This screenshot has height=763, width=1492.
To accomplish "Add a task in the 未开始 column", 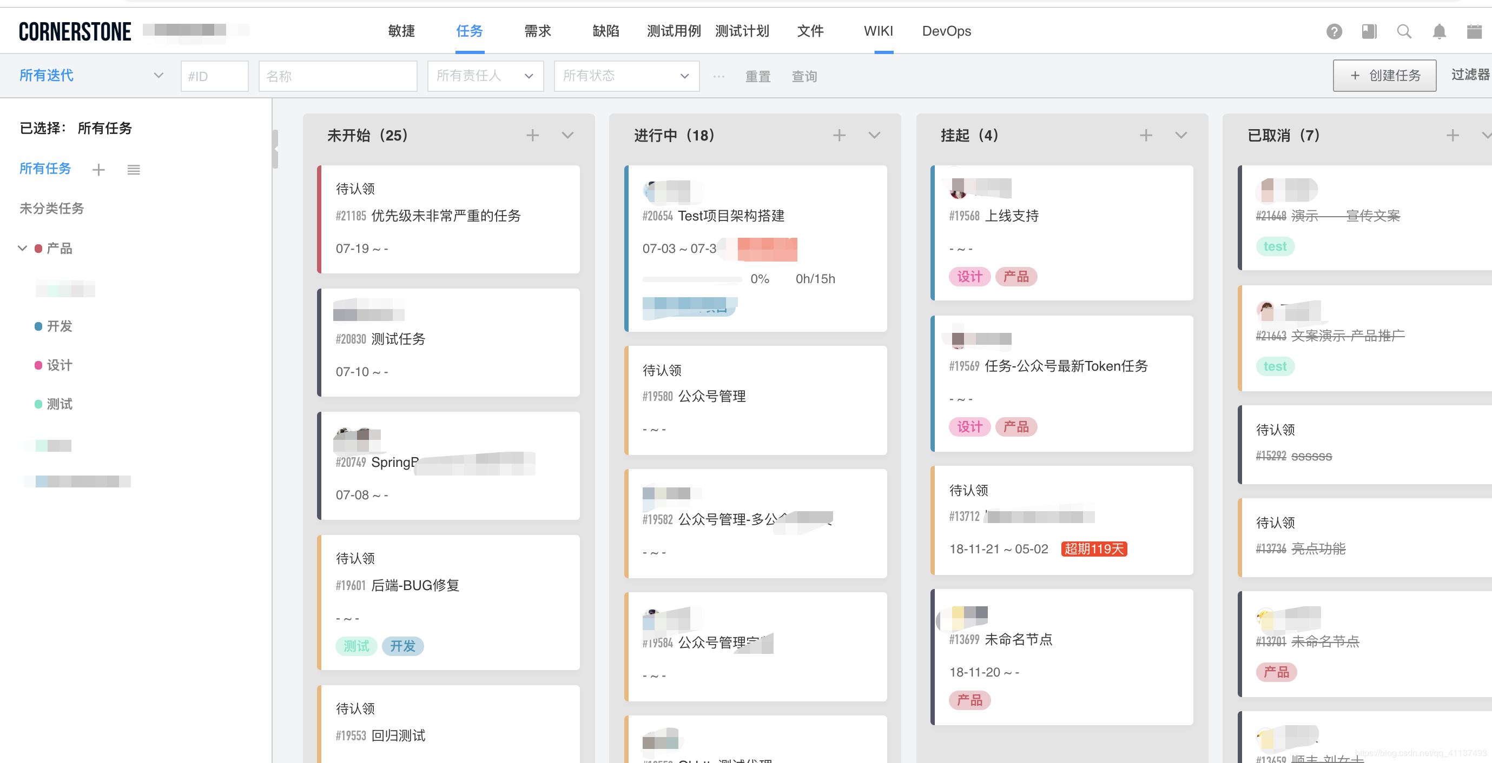I will (x=533, y=135).
